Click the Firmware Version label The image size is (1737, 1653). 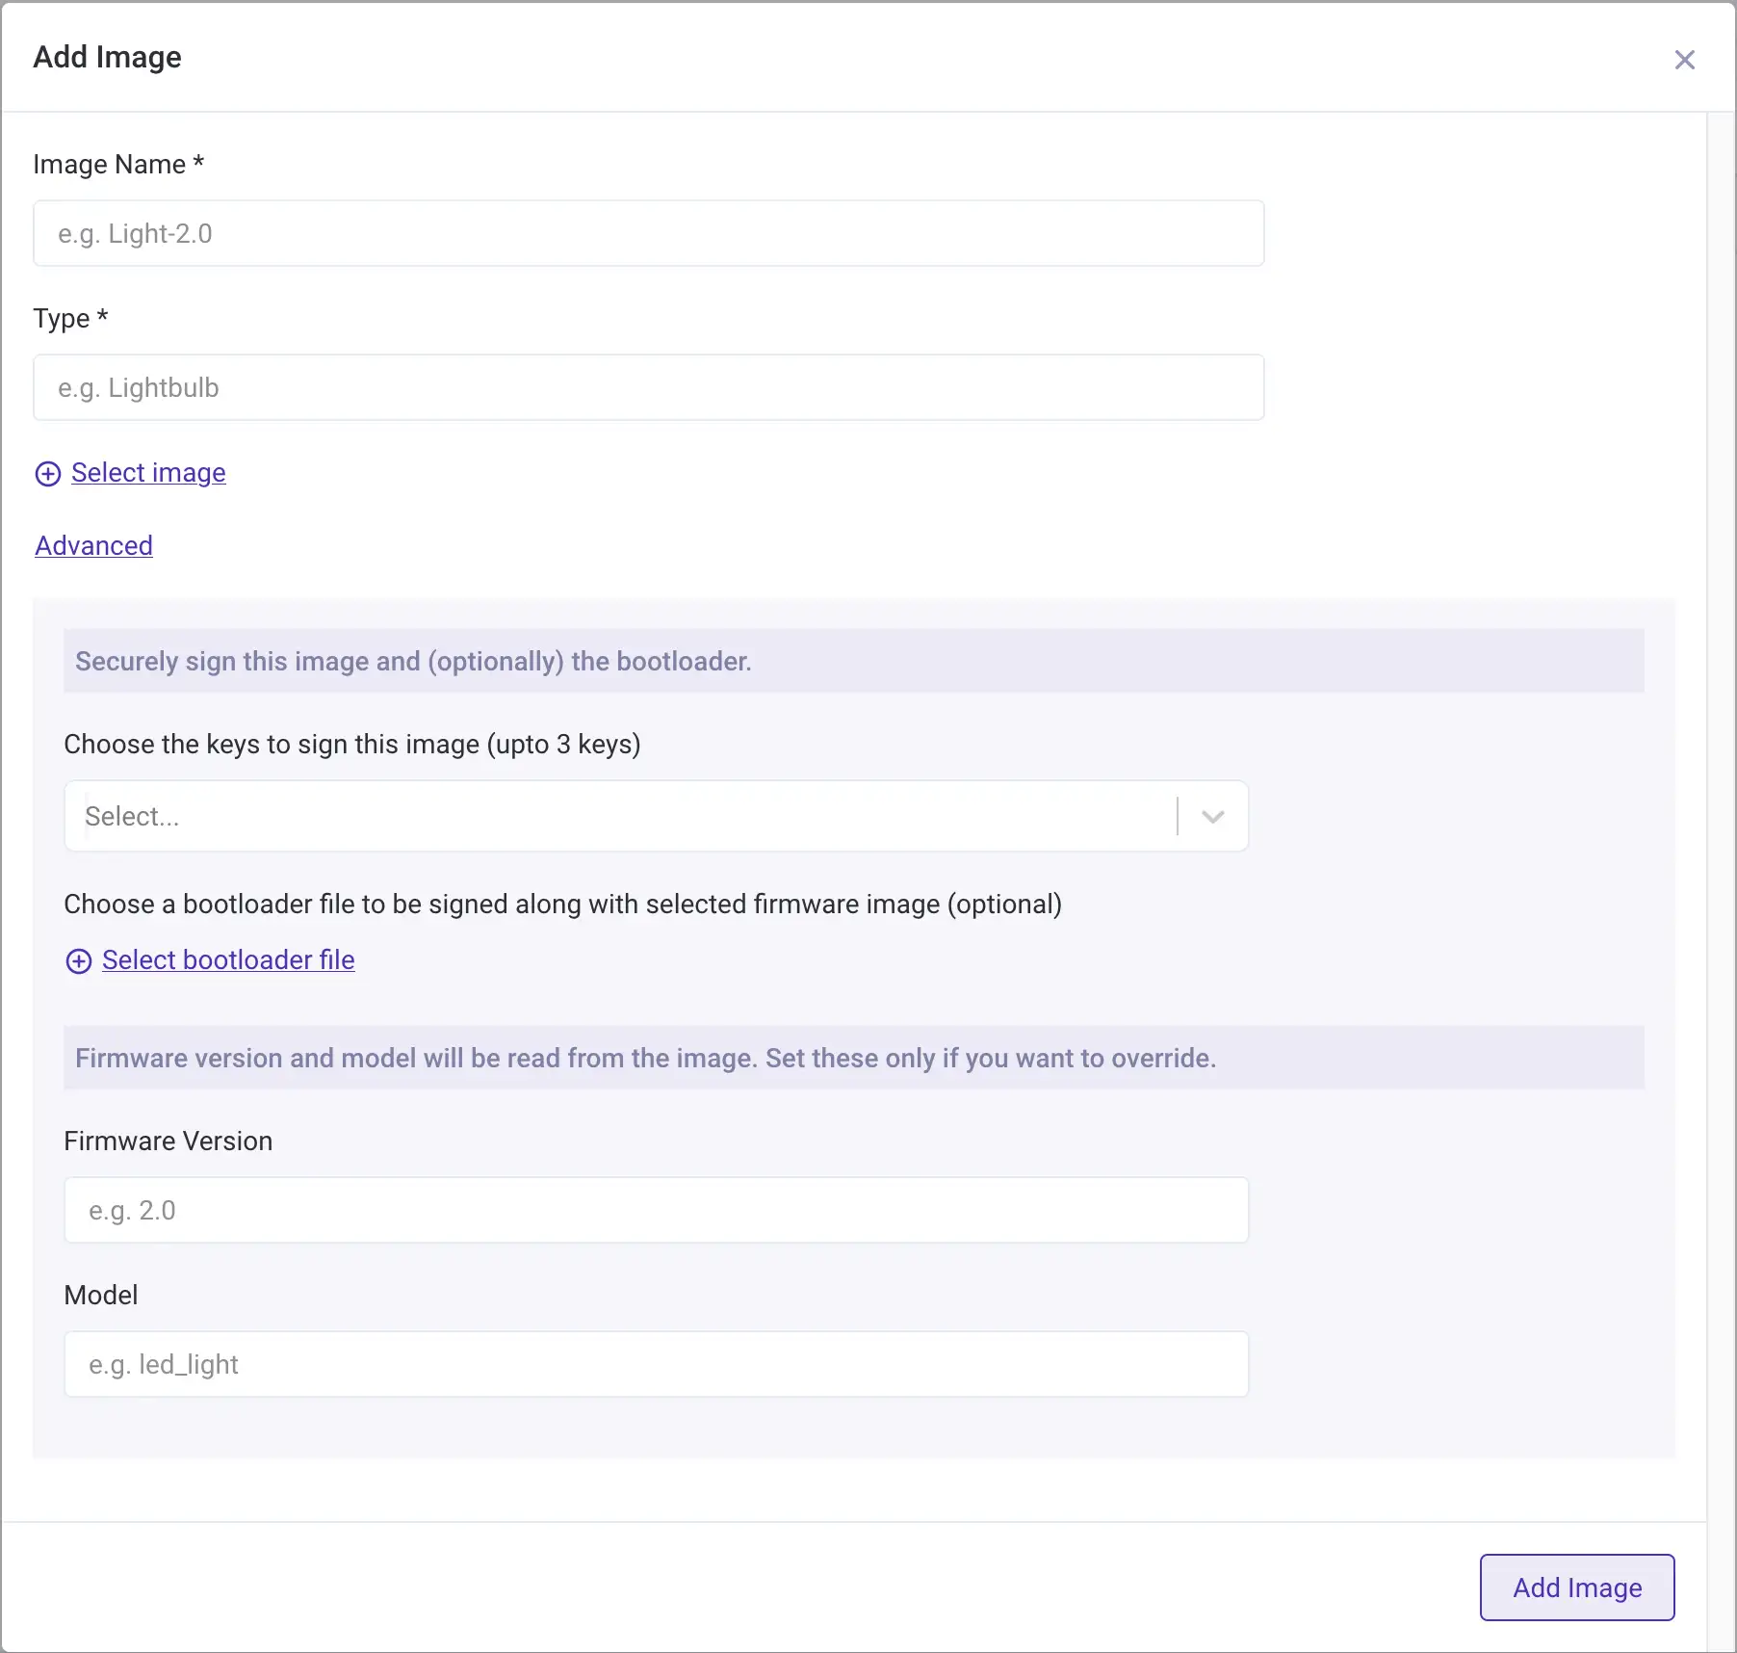pos(168,1141)
